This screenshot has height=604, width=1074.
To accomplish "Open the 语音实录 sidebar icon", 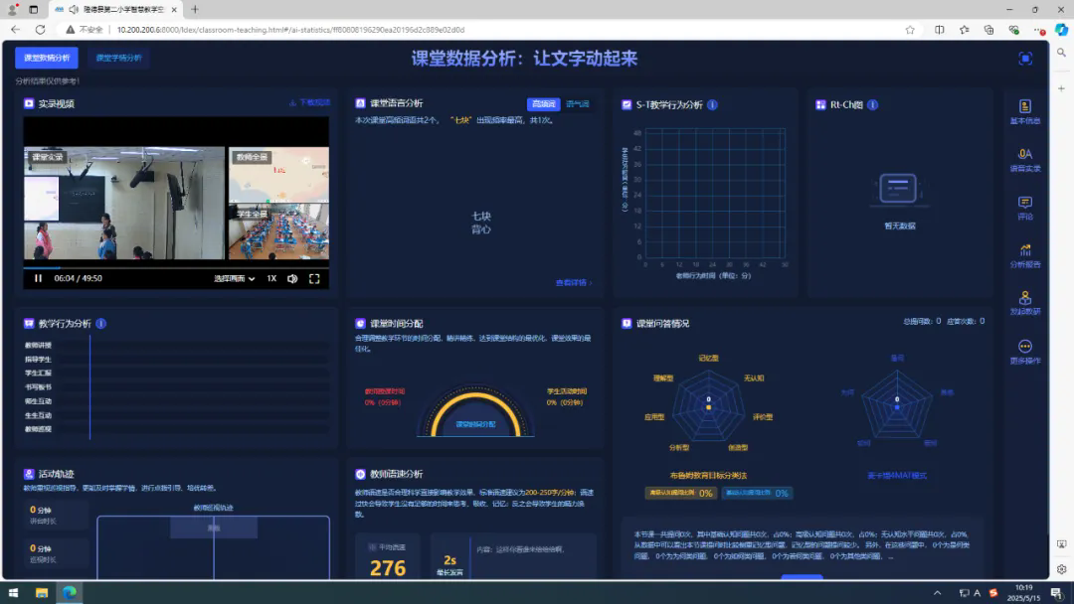I will pos(1024,159).
